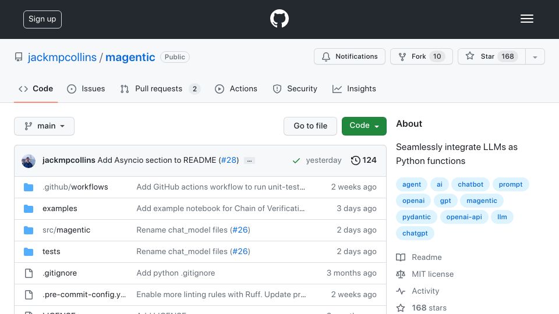Switch to the Issues tab

tap(86, 88)
